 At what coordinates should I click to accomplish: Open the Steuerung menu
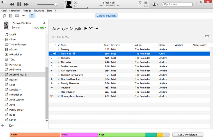pyautogui.click(x=39, y=11)
